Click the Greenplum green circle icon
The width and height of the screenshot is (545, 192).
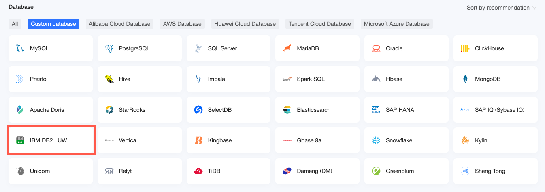376,171
